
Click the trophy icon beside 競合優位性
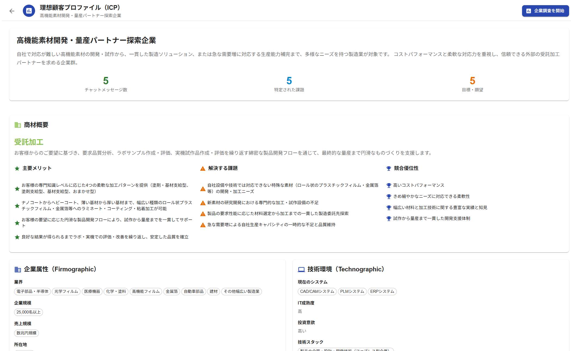pyautogui.click(x=389, y=169)
